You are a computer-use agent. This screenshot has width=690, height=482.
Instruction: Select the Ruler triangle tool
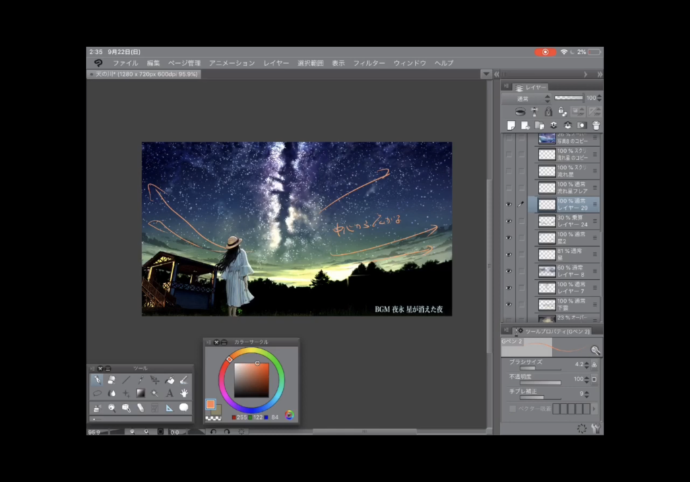pos(169,408)
